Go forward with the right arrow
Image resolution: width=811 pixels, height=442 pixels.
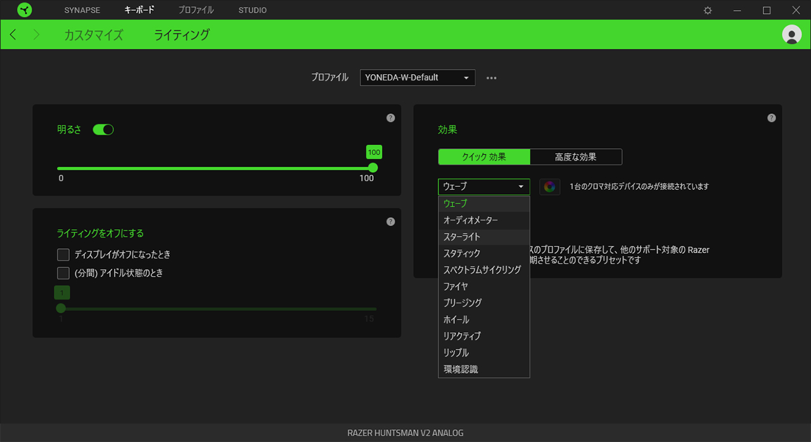pyautogui.click(x=36, y=35)
